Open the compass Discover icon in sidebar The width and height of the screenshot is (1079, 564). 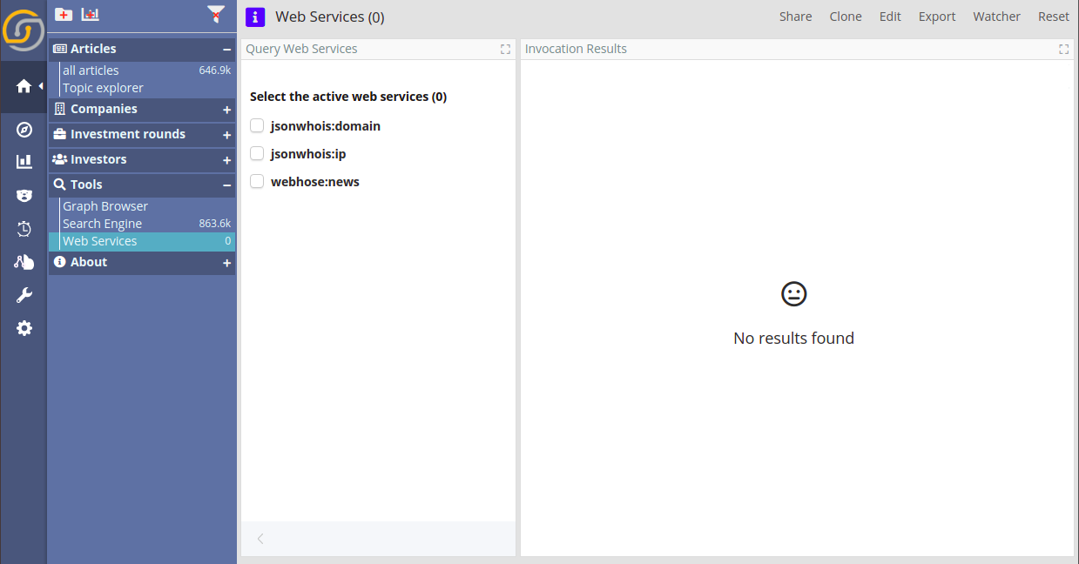[24, 130]
